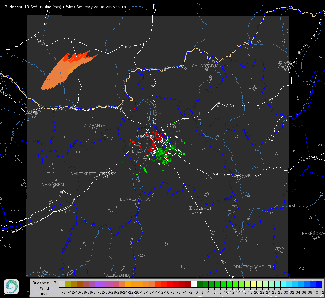325x298 pixels.
Task: Select the pale yellow swatch between 18 and 20
Action: point(254,284)
